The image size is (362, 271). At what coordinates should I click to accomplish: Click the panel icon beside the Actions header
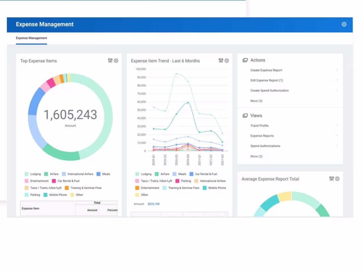click(245, 60)
